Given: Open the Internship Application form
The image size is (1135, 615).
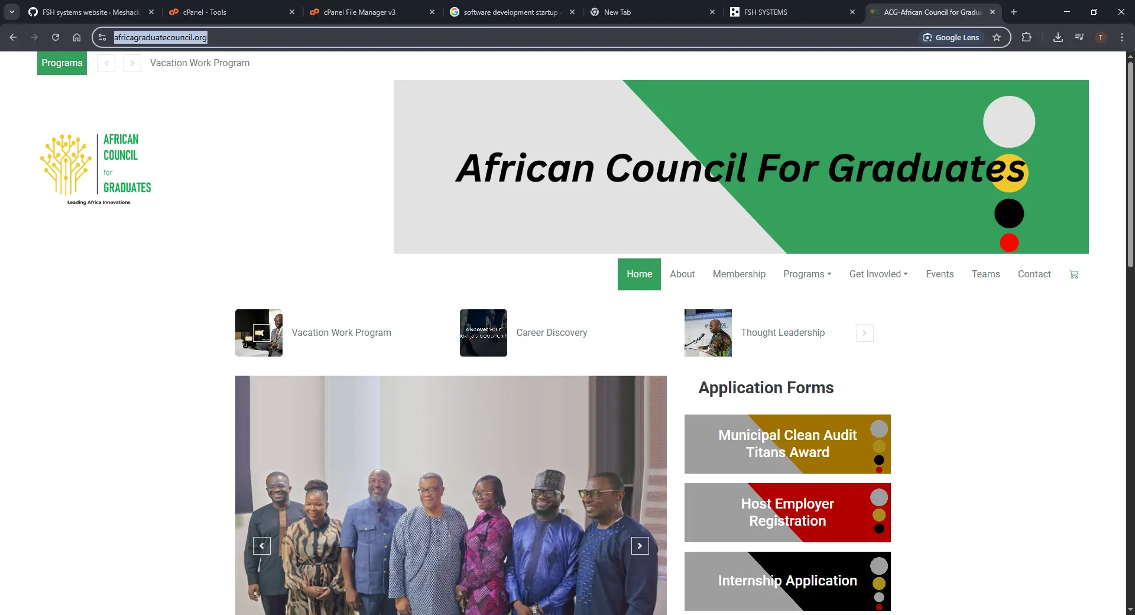Looking at the screenshot, I should click(787, 581).
